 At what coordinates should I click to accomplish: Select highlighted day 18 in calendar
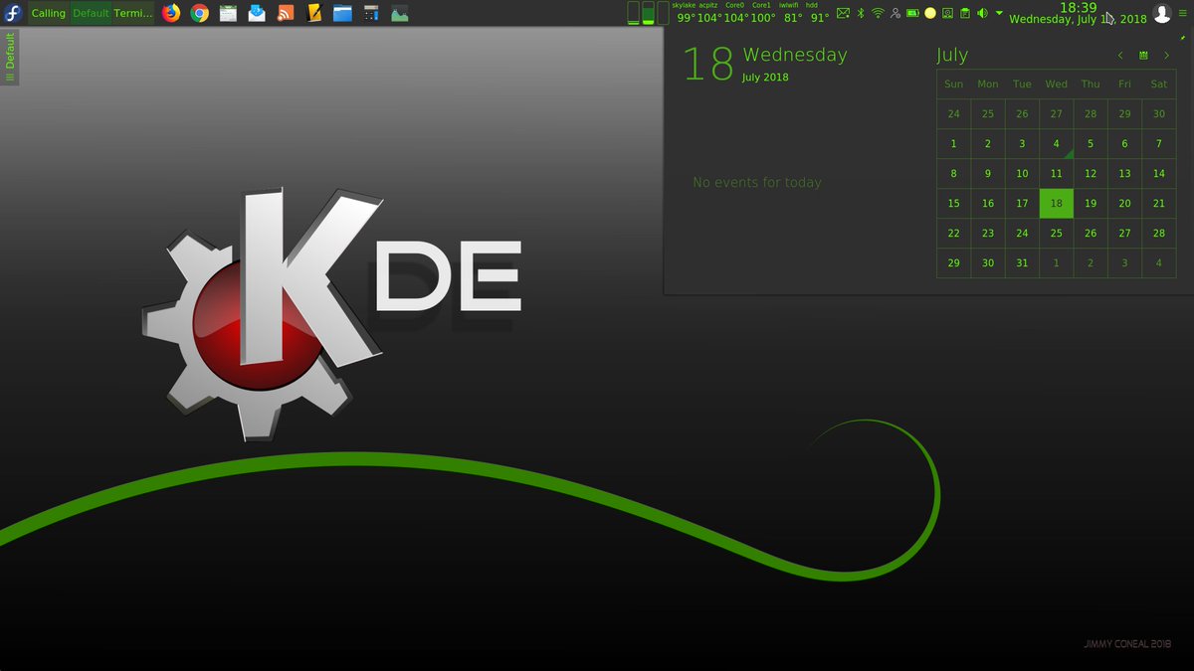pos(1057,203)
